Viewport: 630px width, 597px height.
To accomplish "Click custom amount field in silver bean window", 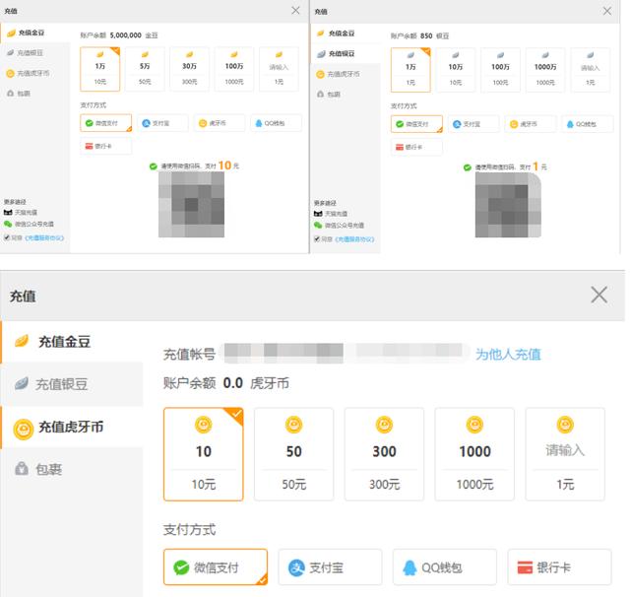I will point(591,70).
